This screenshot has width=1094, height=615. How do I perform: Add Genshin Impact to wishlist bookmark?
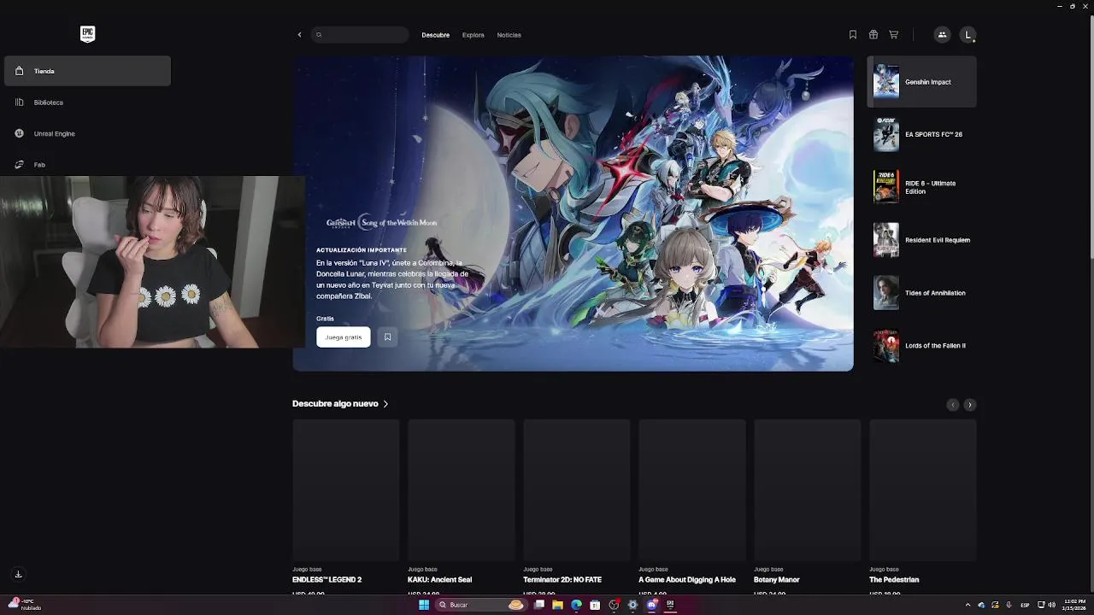(387, 337)
